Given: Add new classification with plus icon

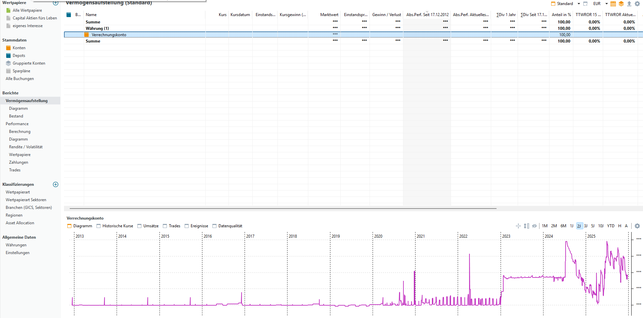Looking at the screenshot, I should point(56,184).
